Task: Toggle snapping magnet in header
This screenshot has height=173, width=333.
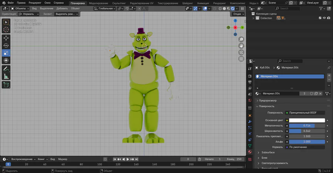Action: 127,8
